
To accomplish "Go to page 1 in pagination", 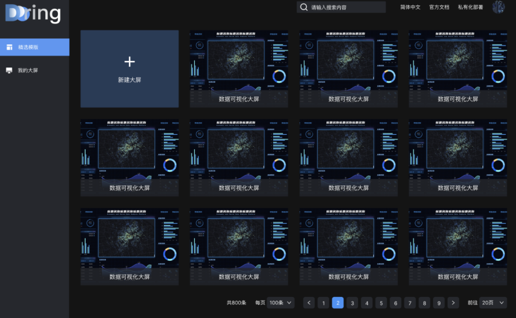I will (323, 303).
